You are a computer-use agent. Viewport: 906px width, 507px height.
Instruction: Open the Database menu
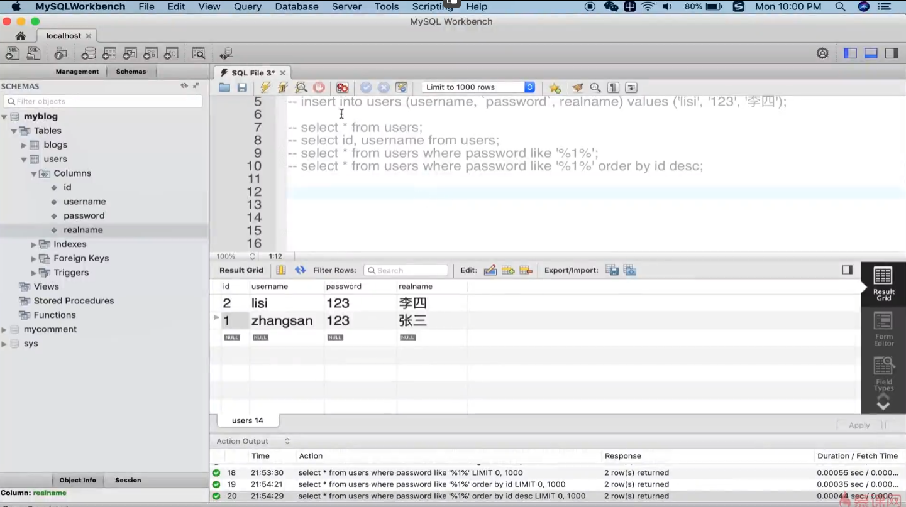coord(297,7)
